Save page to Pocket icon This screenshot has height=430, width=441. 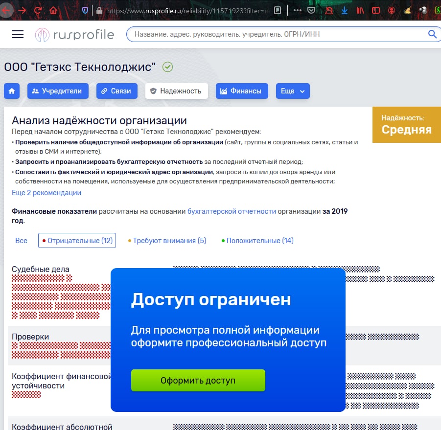[311, 11]
